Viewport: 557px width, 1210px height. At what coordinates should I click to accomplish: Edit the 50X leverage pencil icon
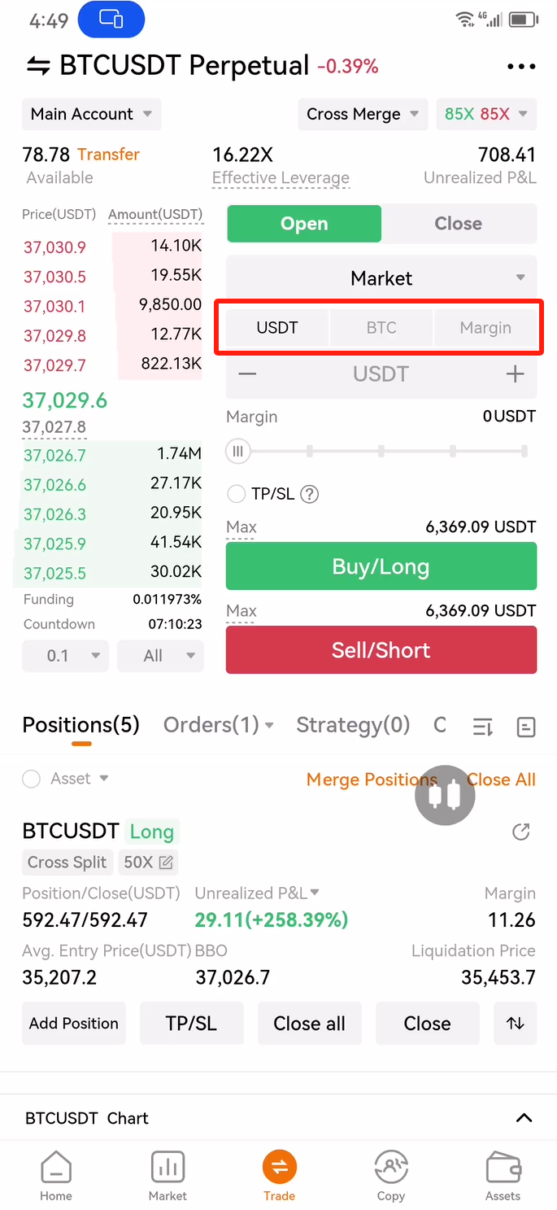pyautogui.click(x=166, y=863)
